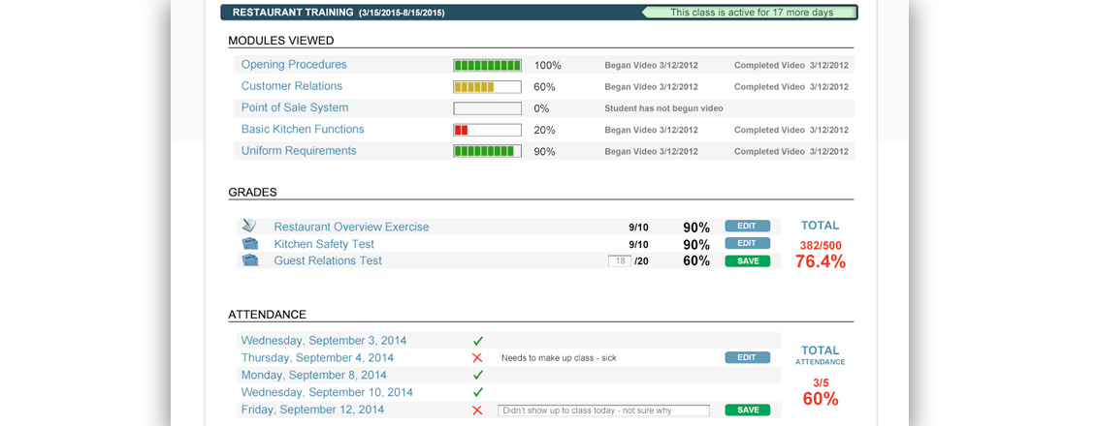Click the Customer Relations 60% progress bar
Screen dimensions: 1097x426
point(488,87)
